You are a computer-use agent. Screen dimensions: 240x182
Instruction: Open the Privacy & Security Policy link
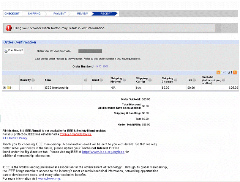coord(76,134)
